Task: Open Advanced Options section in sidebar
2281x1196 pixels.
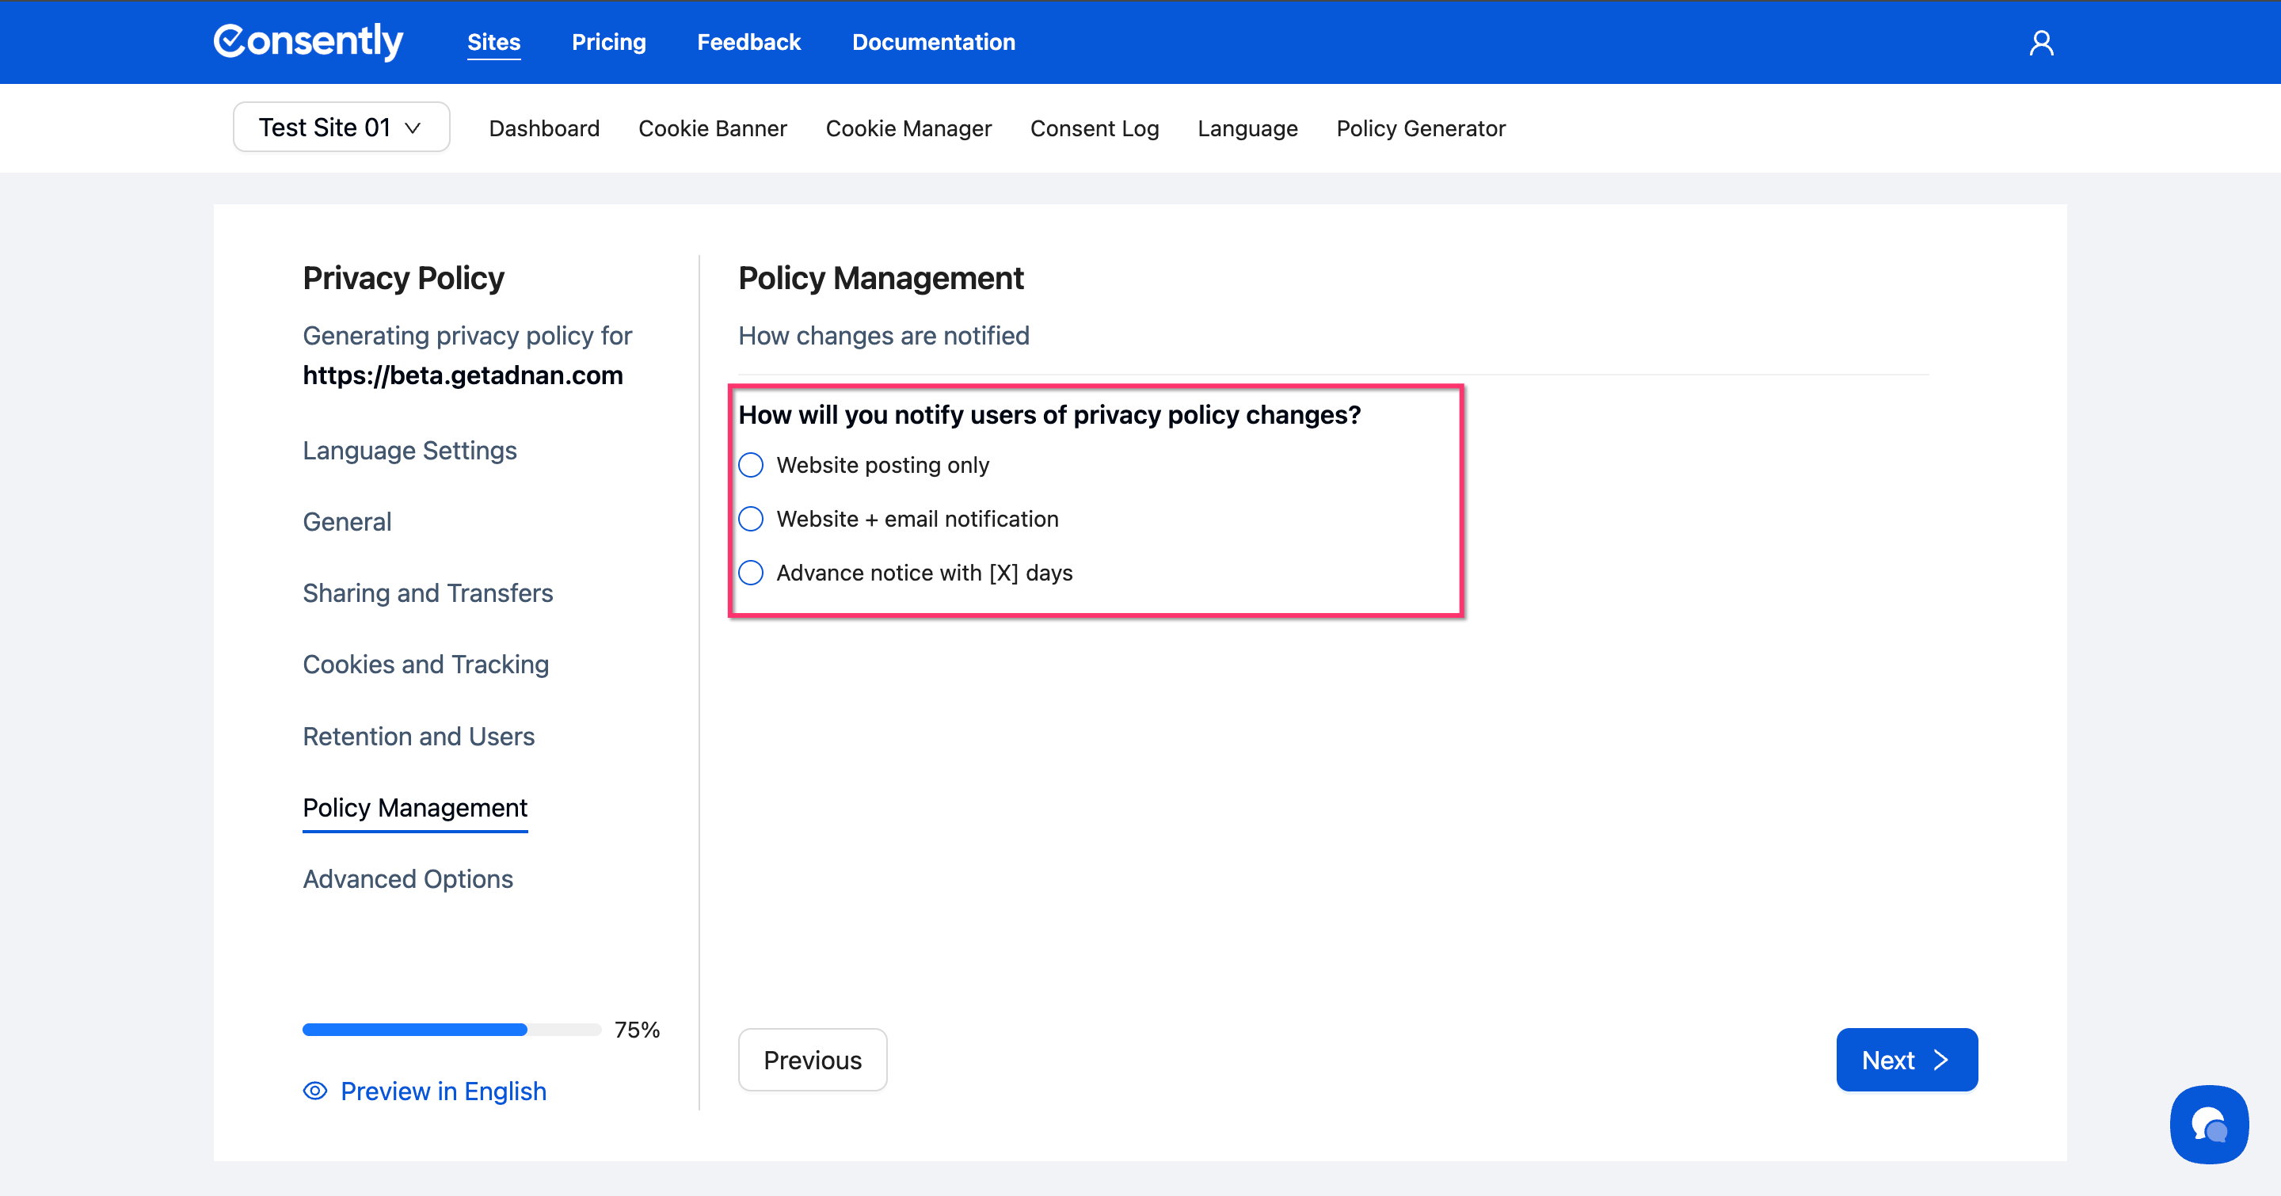Action: click(407, 879)
